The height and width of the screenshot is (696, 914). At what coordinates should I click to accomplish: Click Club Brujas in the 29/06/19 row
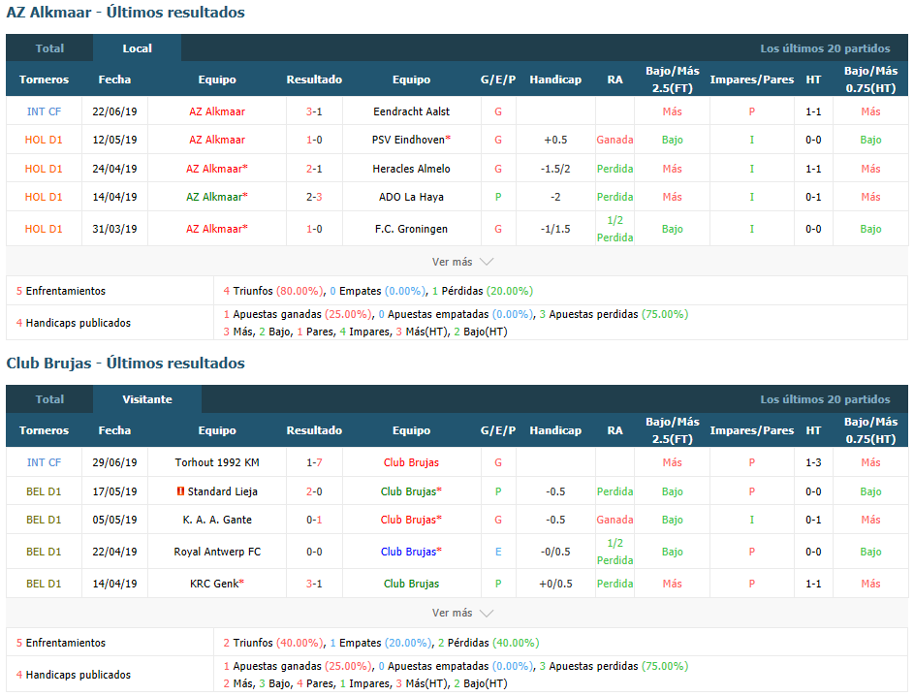click(x=412, y=462)
